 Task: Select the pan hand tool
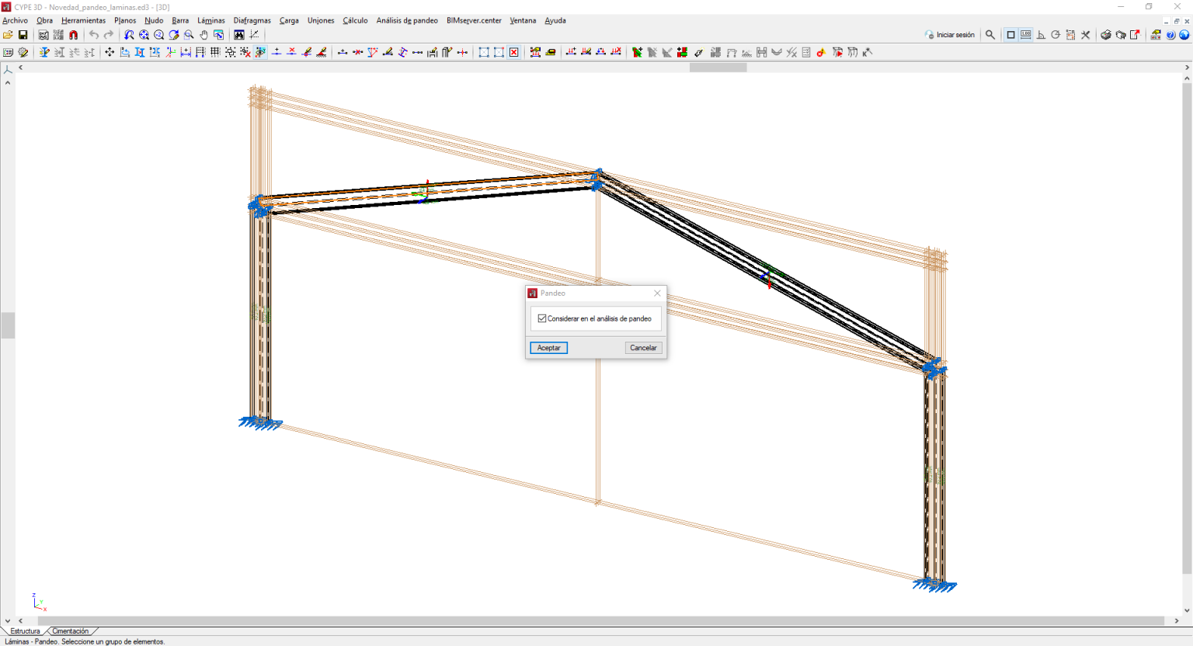(204, 35)
